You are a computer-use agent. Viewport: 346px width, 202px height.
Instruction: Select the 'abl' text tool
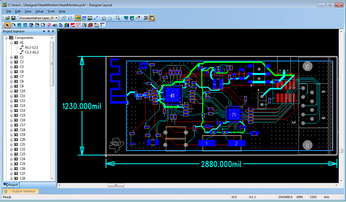(55, 25)
